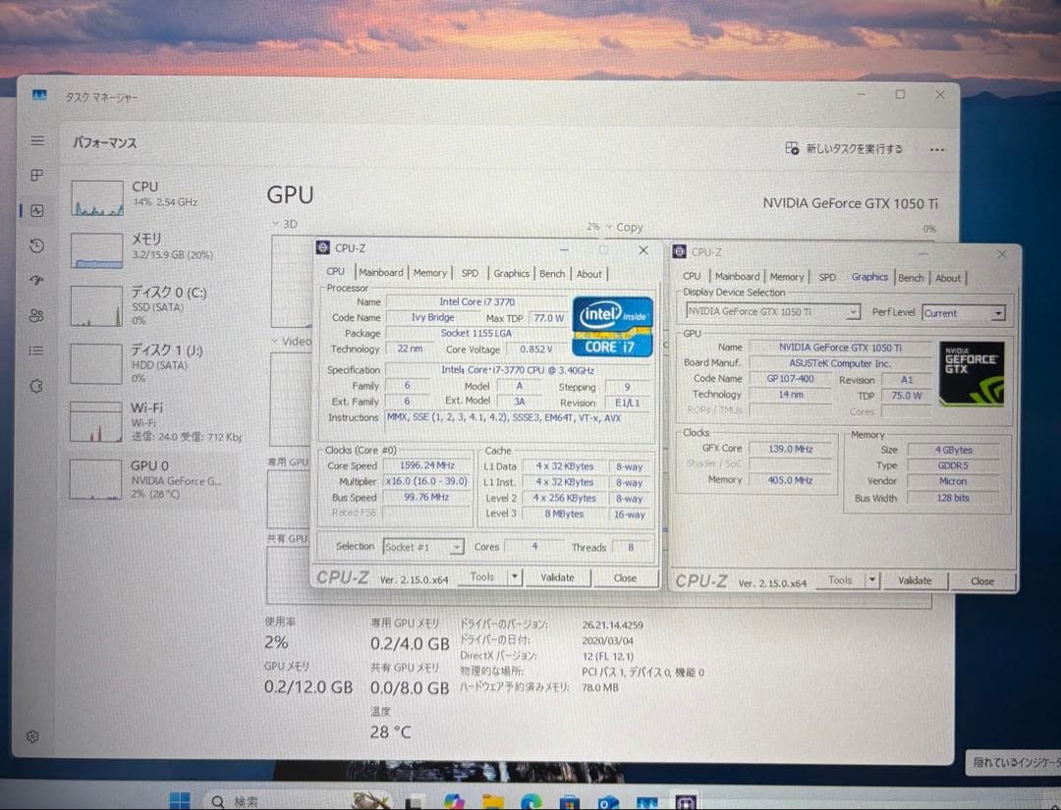The image size is (1061, 810).
Task: Open Task Manager settings via the gear icon
Action: click(33, 736)
